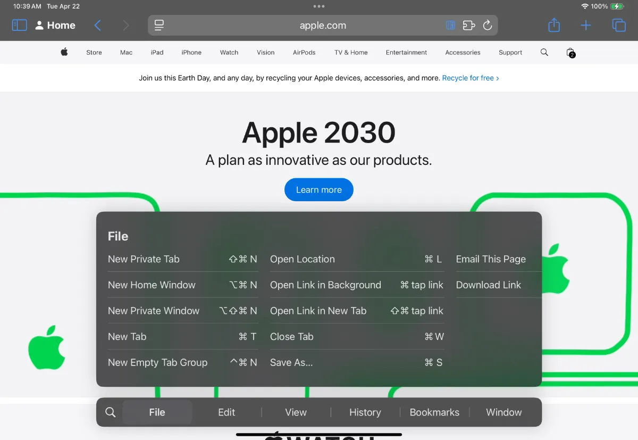
Task: Select the File tab in shortcut bar
Action: pyautogui.click(x=157, y=412)
